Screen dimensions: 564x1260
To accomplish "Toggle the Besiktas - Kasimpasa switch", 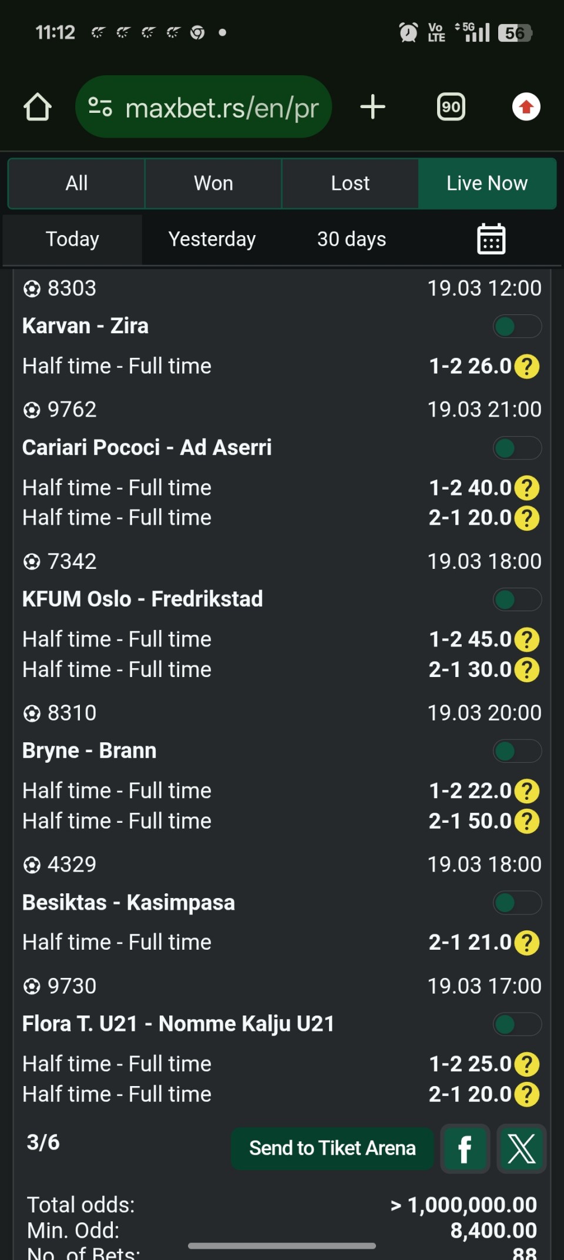I will pos(517,903).
